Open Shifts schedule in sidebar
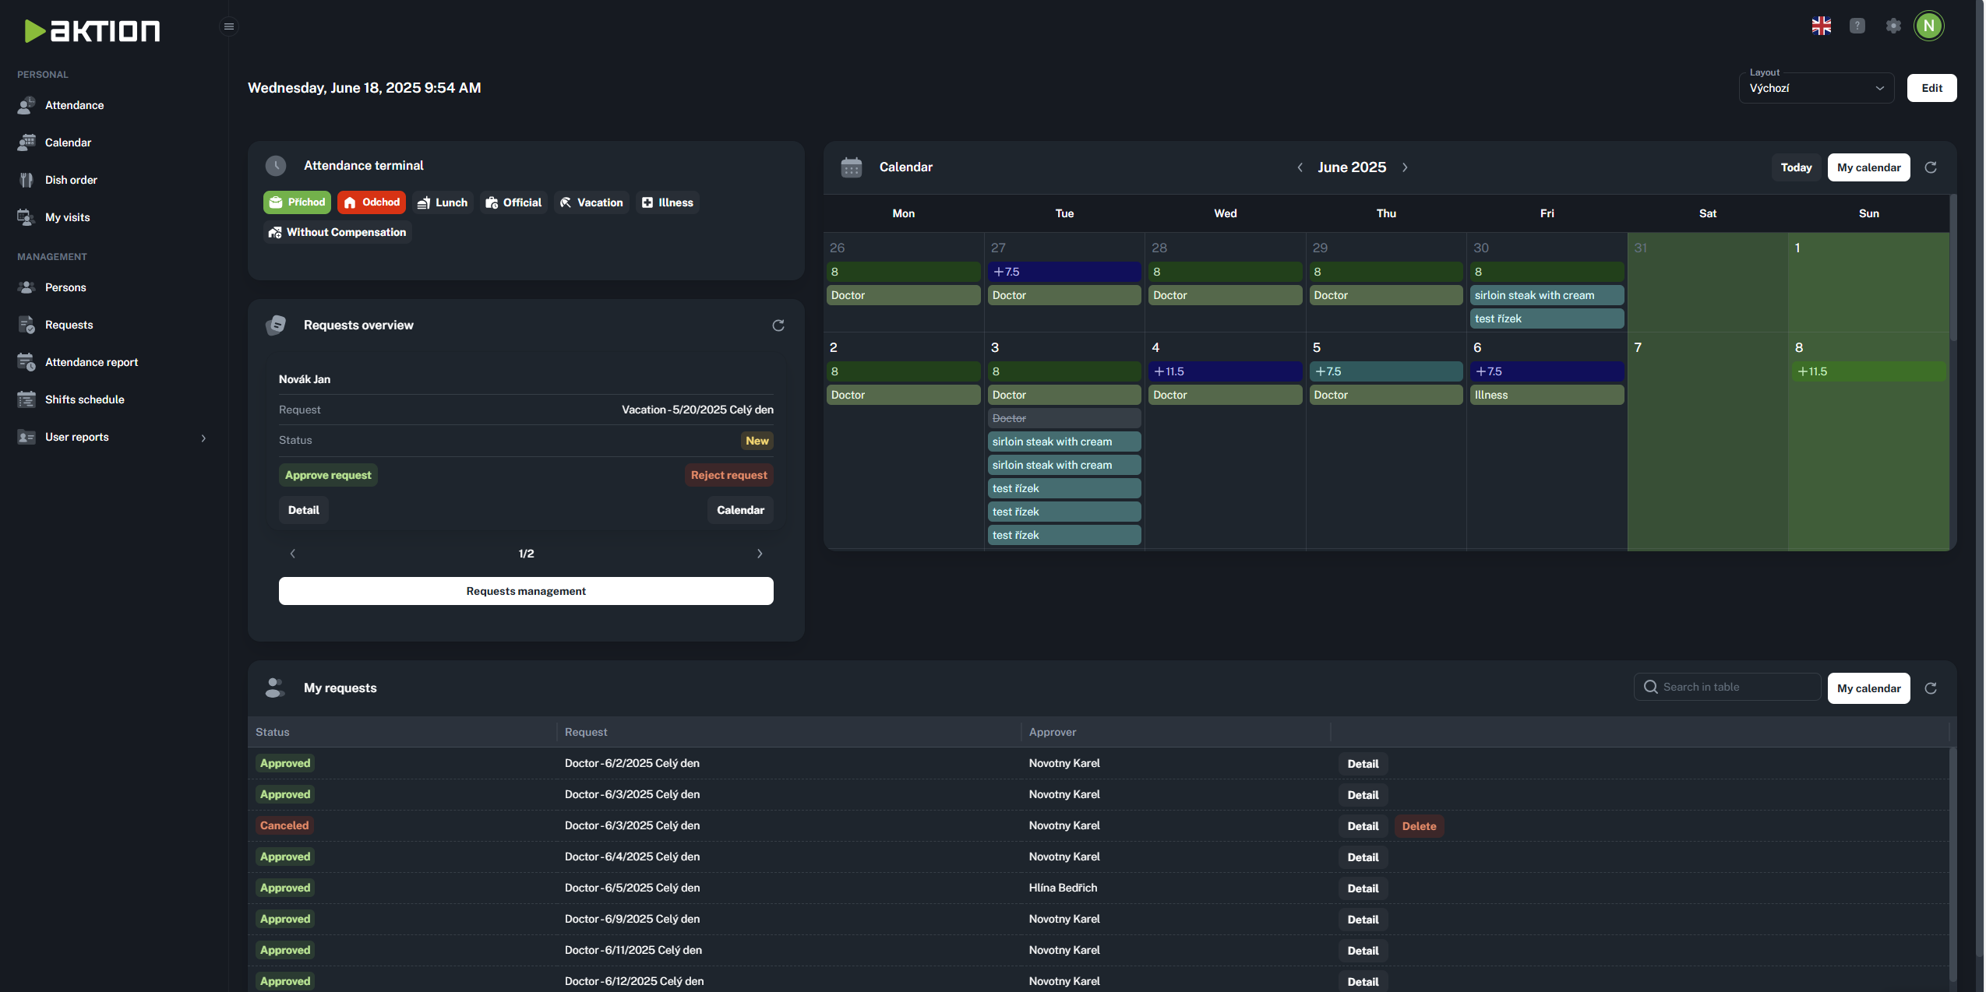Screen dimensions: 1986x992 [x=84, y=399]
